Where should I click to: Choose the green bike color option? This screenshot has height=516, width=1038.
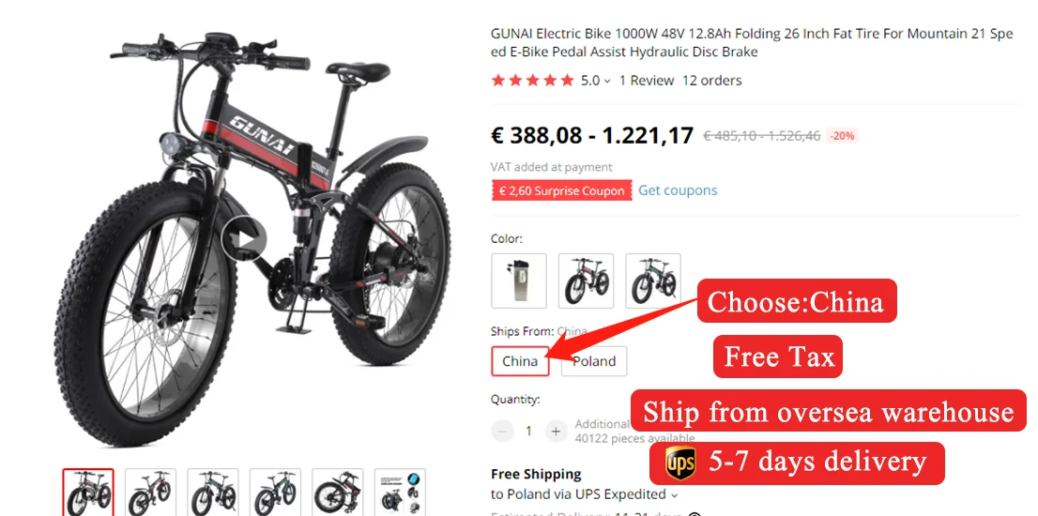click(652, 281)
